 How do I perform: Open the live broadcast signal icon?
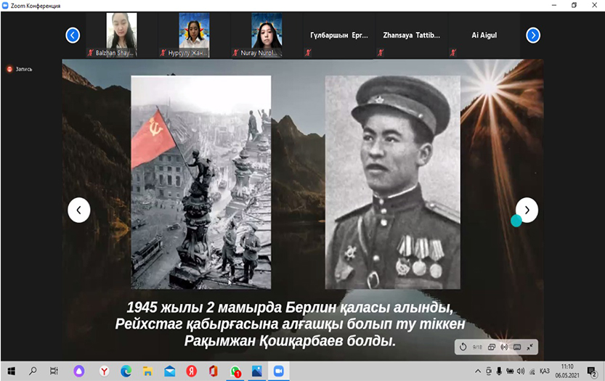504,347
